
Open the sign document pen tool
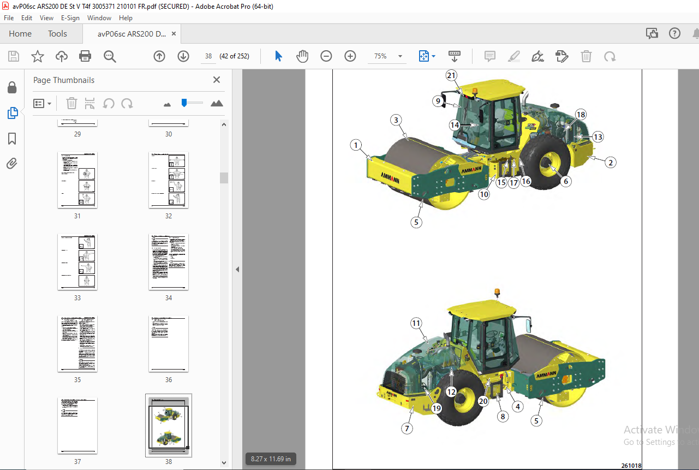click(x=538, y=56)
